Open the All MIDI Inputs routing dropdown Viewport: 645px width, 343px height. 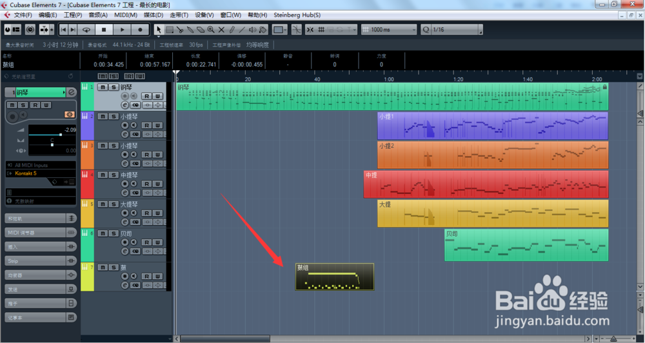click(x=41, y=165)
